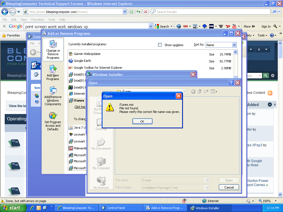Click the Google Toolbar search field
The width and height of the screenshot is (283, 212).
click(87, 26)
